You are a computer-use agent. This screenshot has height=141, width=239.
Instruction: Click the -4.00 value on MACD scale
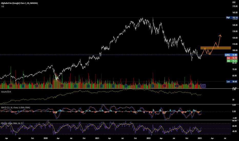click(x=234, y=118)
